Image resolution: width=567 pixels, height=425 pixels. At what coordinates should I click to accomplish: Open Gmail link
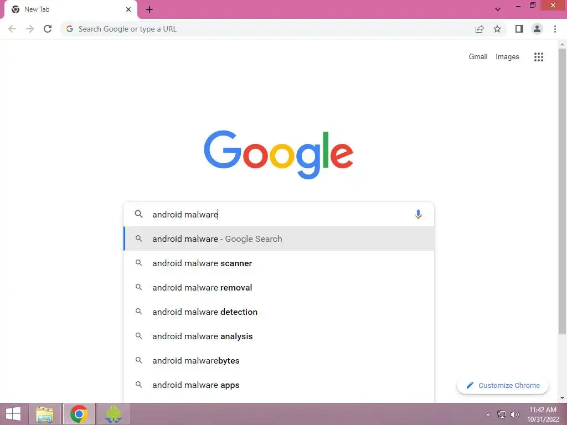[x=478, y=57]
